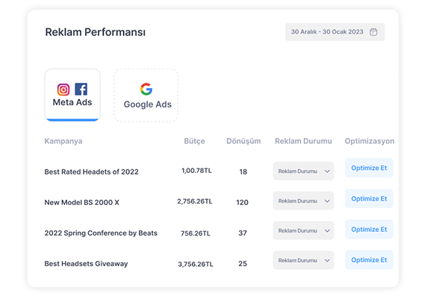Sort by the Bütçe column header

coord(195,142)
